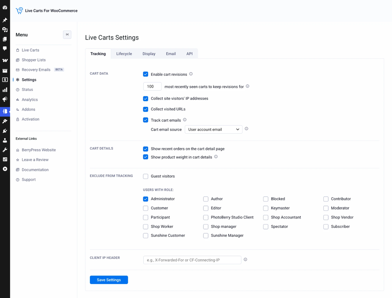Open the WooCommerce icon in the admin sidebar

[x=5, y=60]
